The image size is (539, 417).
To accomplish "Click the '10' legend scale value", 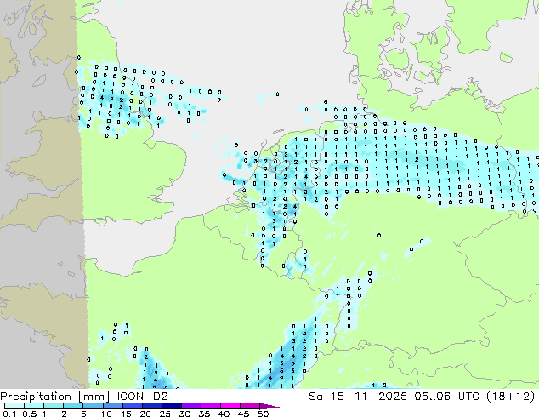I will 106,414.
